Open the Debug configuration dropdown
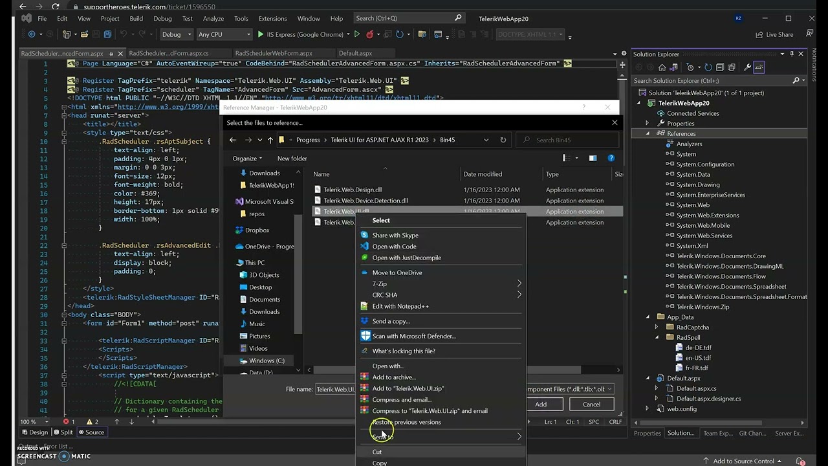 (177, 34)
